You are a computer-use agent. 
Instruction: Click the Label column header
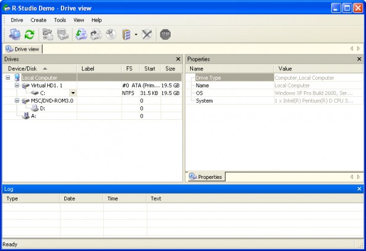(99, 69)
